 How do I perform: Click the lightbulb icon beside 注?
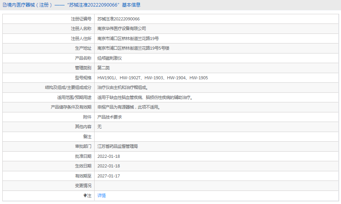pyautogui.click(x=85, y=196)
